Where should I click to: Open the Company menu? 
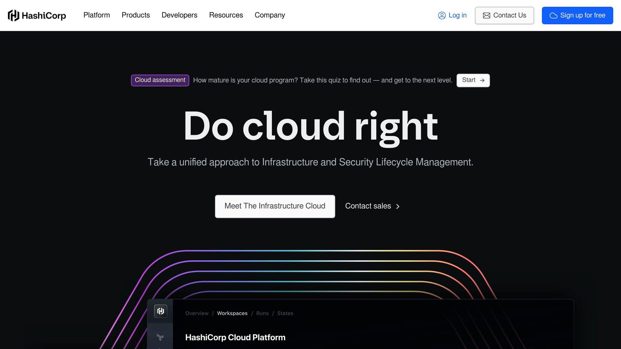tap(270, 15)
